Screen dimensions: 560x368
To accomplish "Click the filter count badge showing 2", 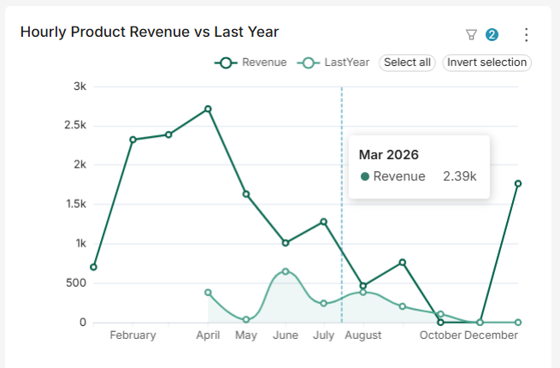I will tap(492, 35).
